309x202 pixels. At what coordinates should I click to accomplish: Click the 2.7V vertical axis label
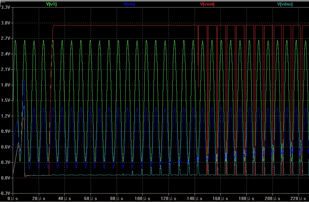[x=6, y=38]
